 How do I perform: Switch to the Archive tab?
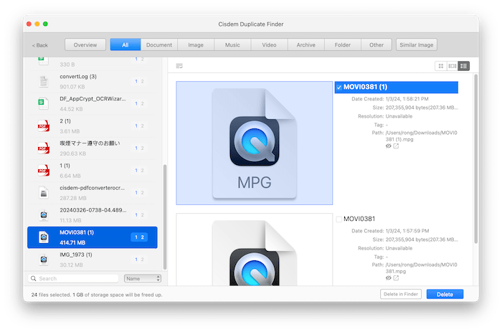(306, 45)
